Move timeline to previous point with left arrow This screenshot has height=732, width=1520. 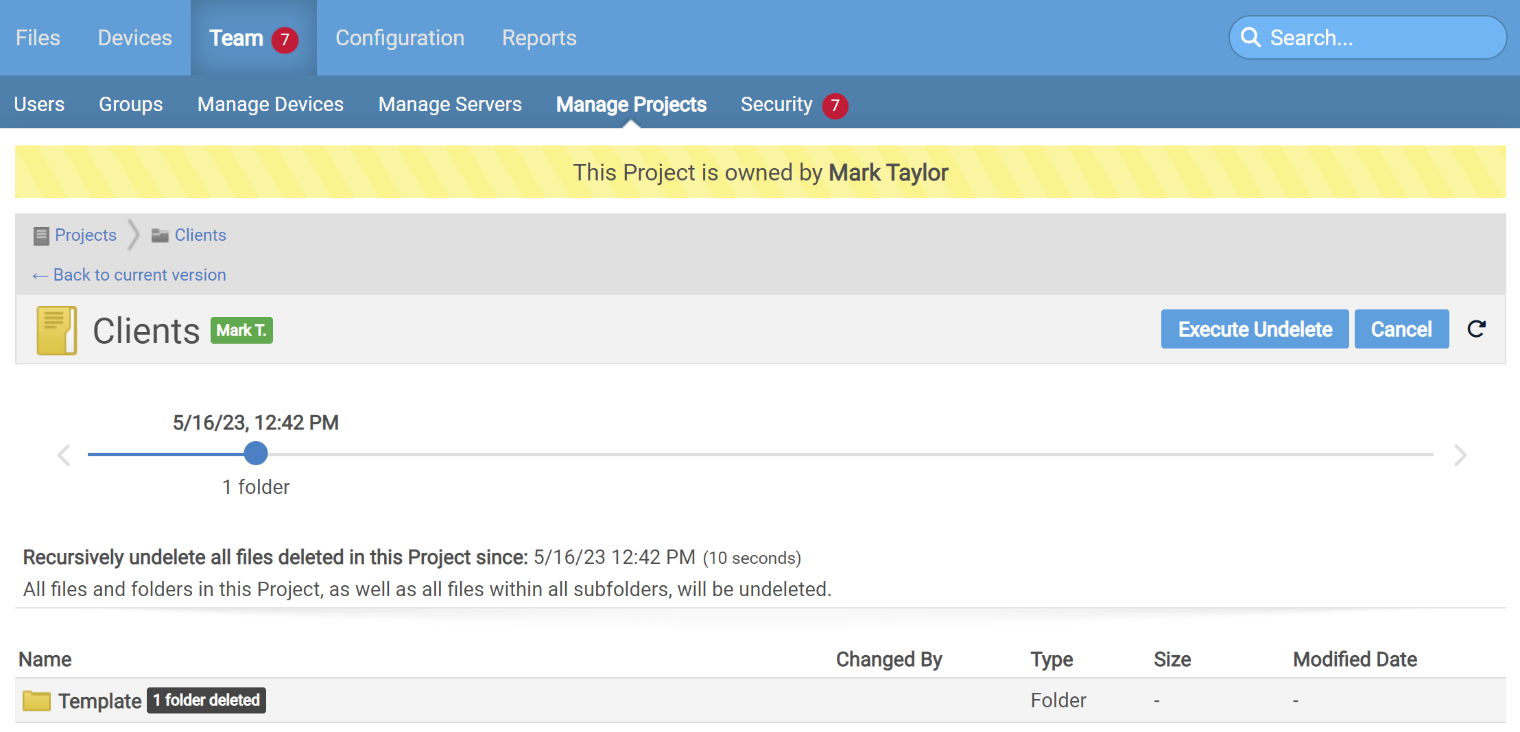(64, 455)
